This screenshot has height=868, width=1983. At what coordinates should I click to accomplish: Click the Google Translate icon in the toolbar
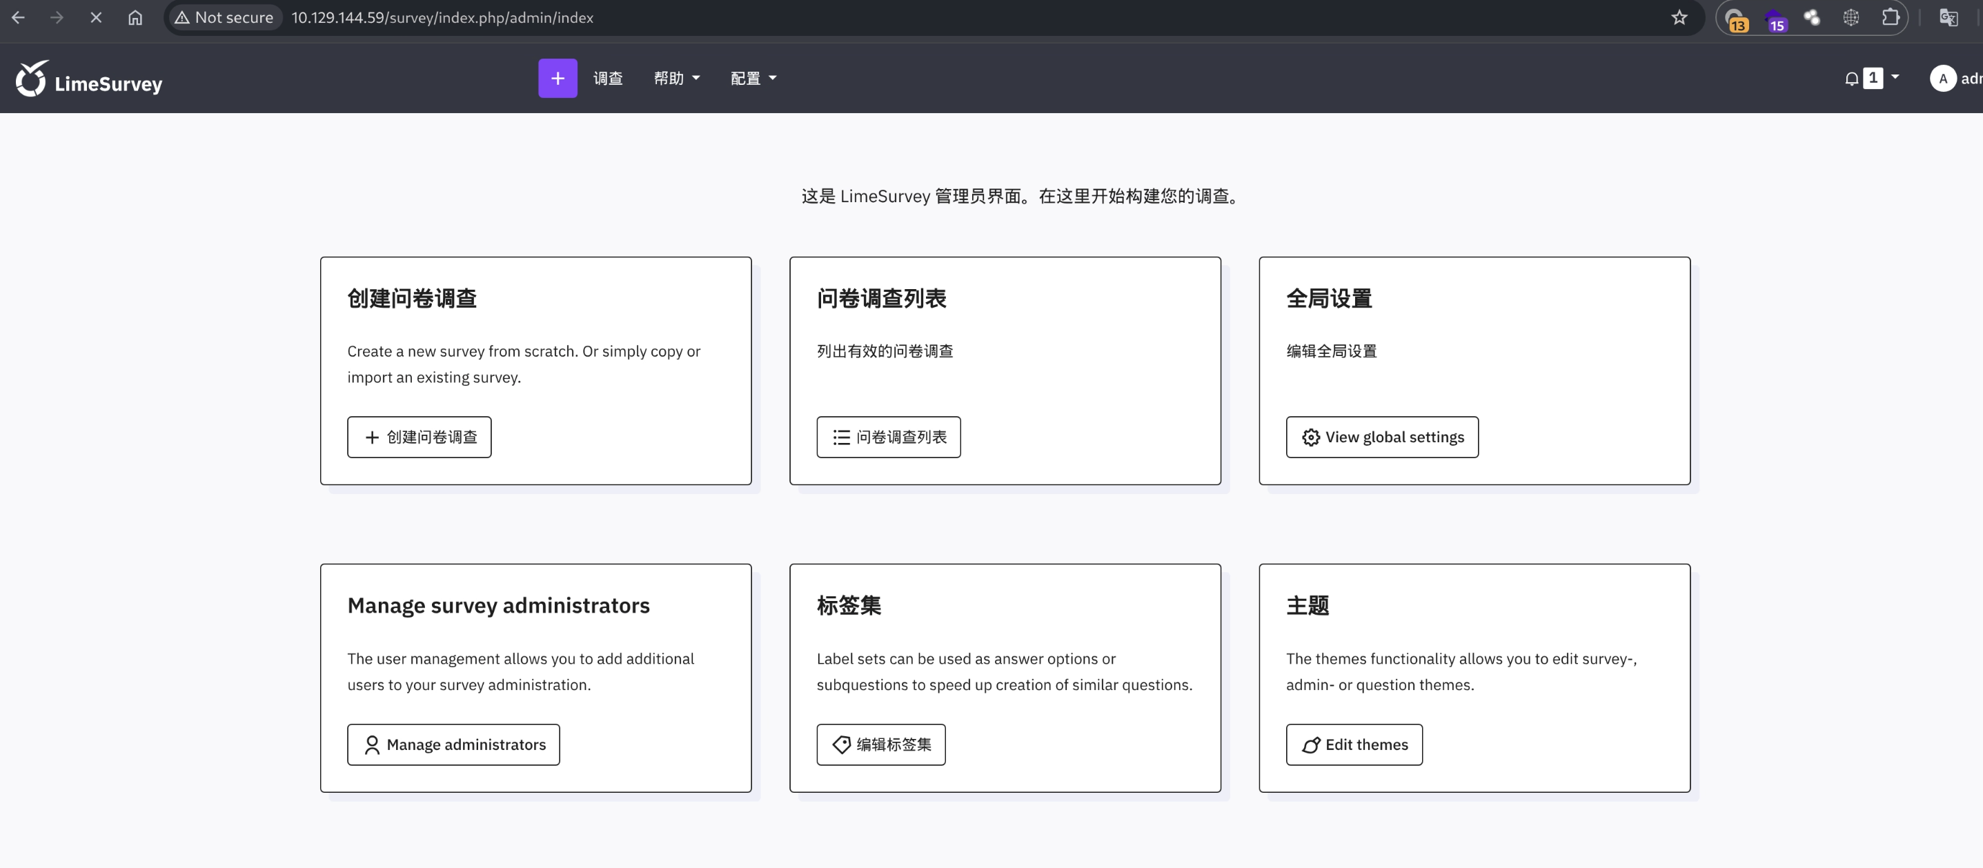[1948, 18]
